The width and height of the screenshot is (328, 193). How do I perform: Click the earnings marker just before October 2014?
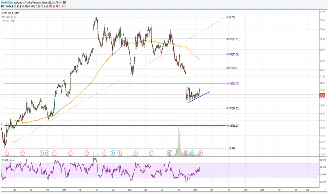42,153
